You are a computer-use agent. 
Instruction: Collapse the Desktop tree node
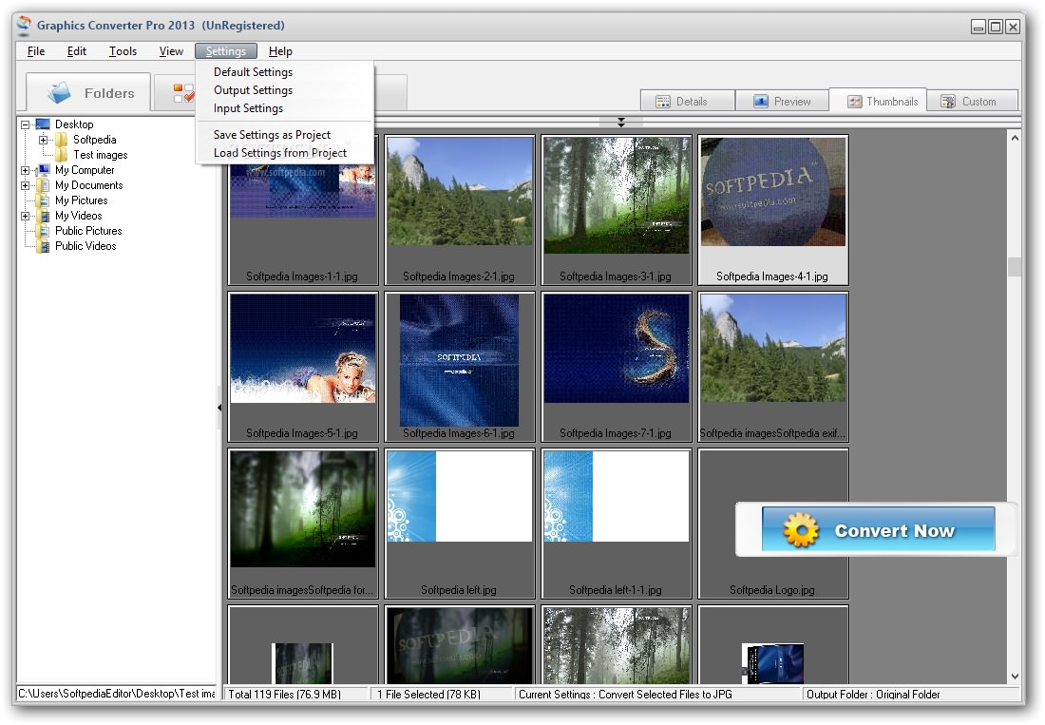click(25, 124)
